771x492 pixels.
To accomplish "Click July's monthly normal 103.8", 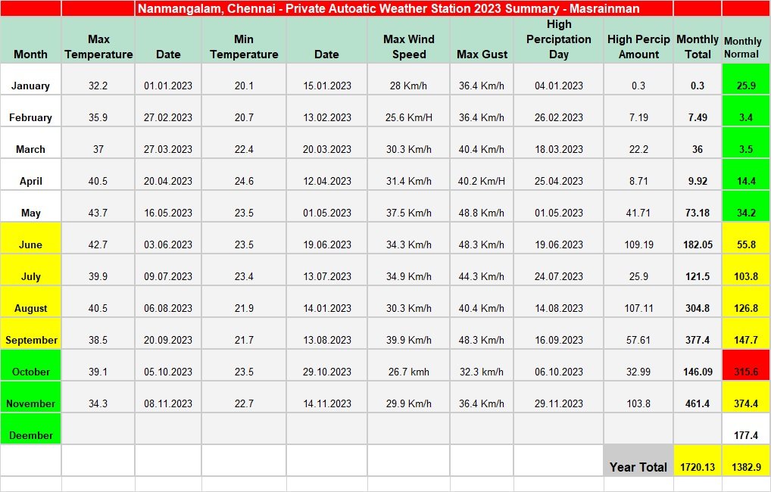I will click(x=746, y=269).
